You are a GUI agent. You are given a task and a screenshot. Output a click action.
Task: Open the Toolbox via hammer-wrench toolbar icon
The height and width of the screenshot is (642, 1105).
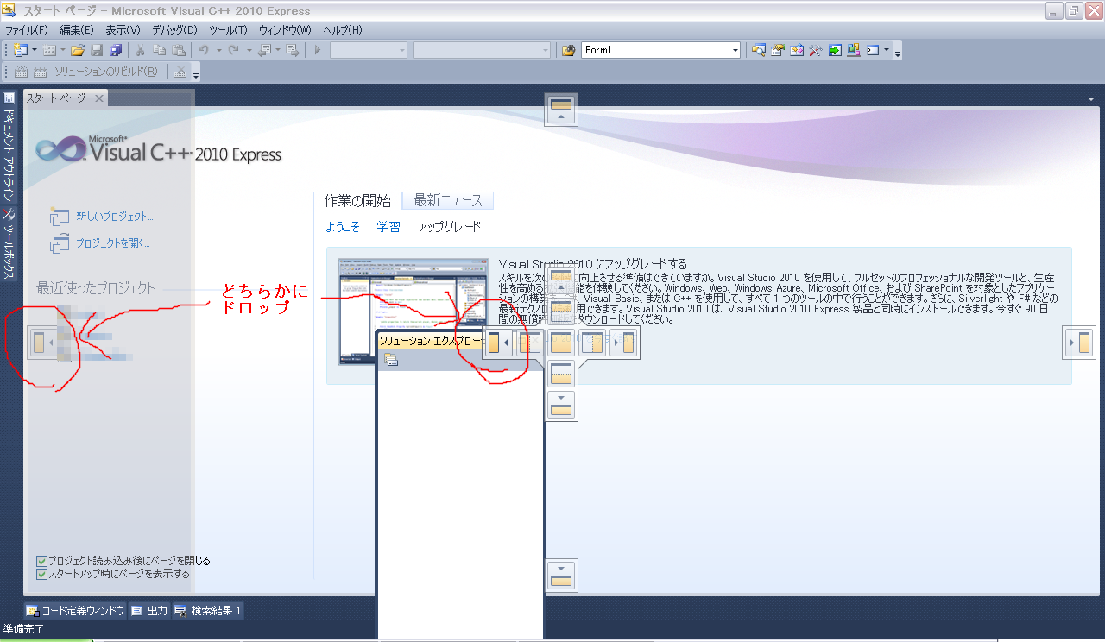(815, 50)
